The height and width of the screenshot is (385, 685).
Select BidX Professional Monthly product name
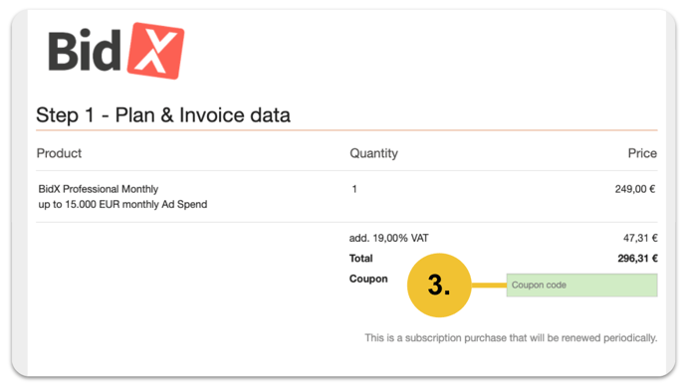tap(99, 189)
